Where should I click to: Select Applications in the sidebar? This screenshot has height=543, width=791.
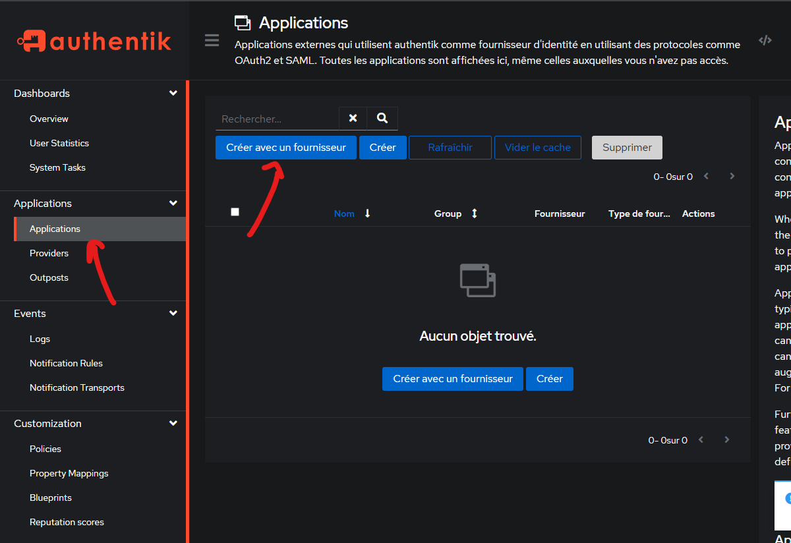pyautogui.click(x=100, y=229)
